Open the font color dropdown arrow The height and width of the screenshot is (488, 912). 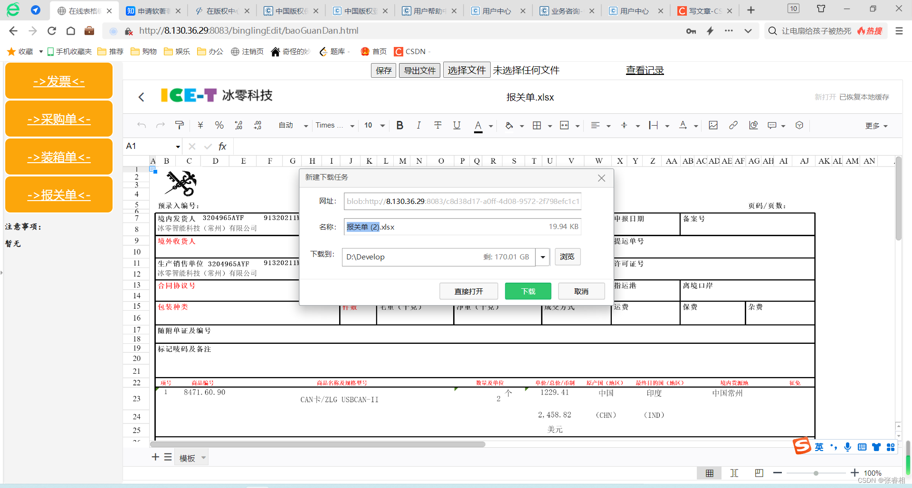coord(491,126)
